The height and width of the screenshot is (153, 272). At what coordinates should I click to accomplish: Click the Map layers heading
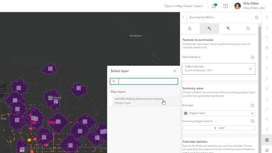[x=118, y=92]
